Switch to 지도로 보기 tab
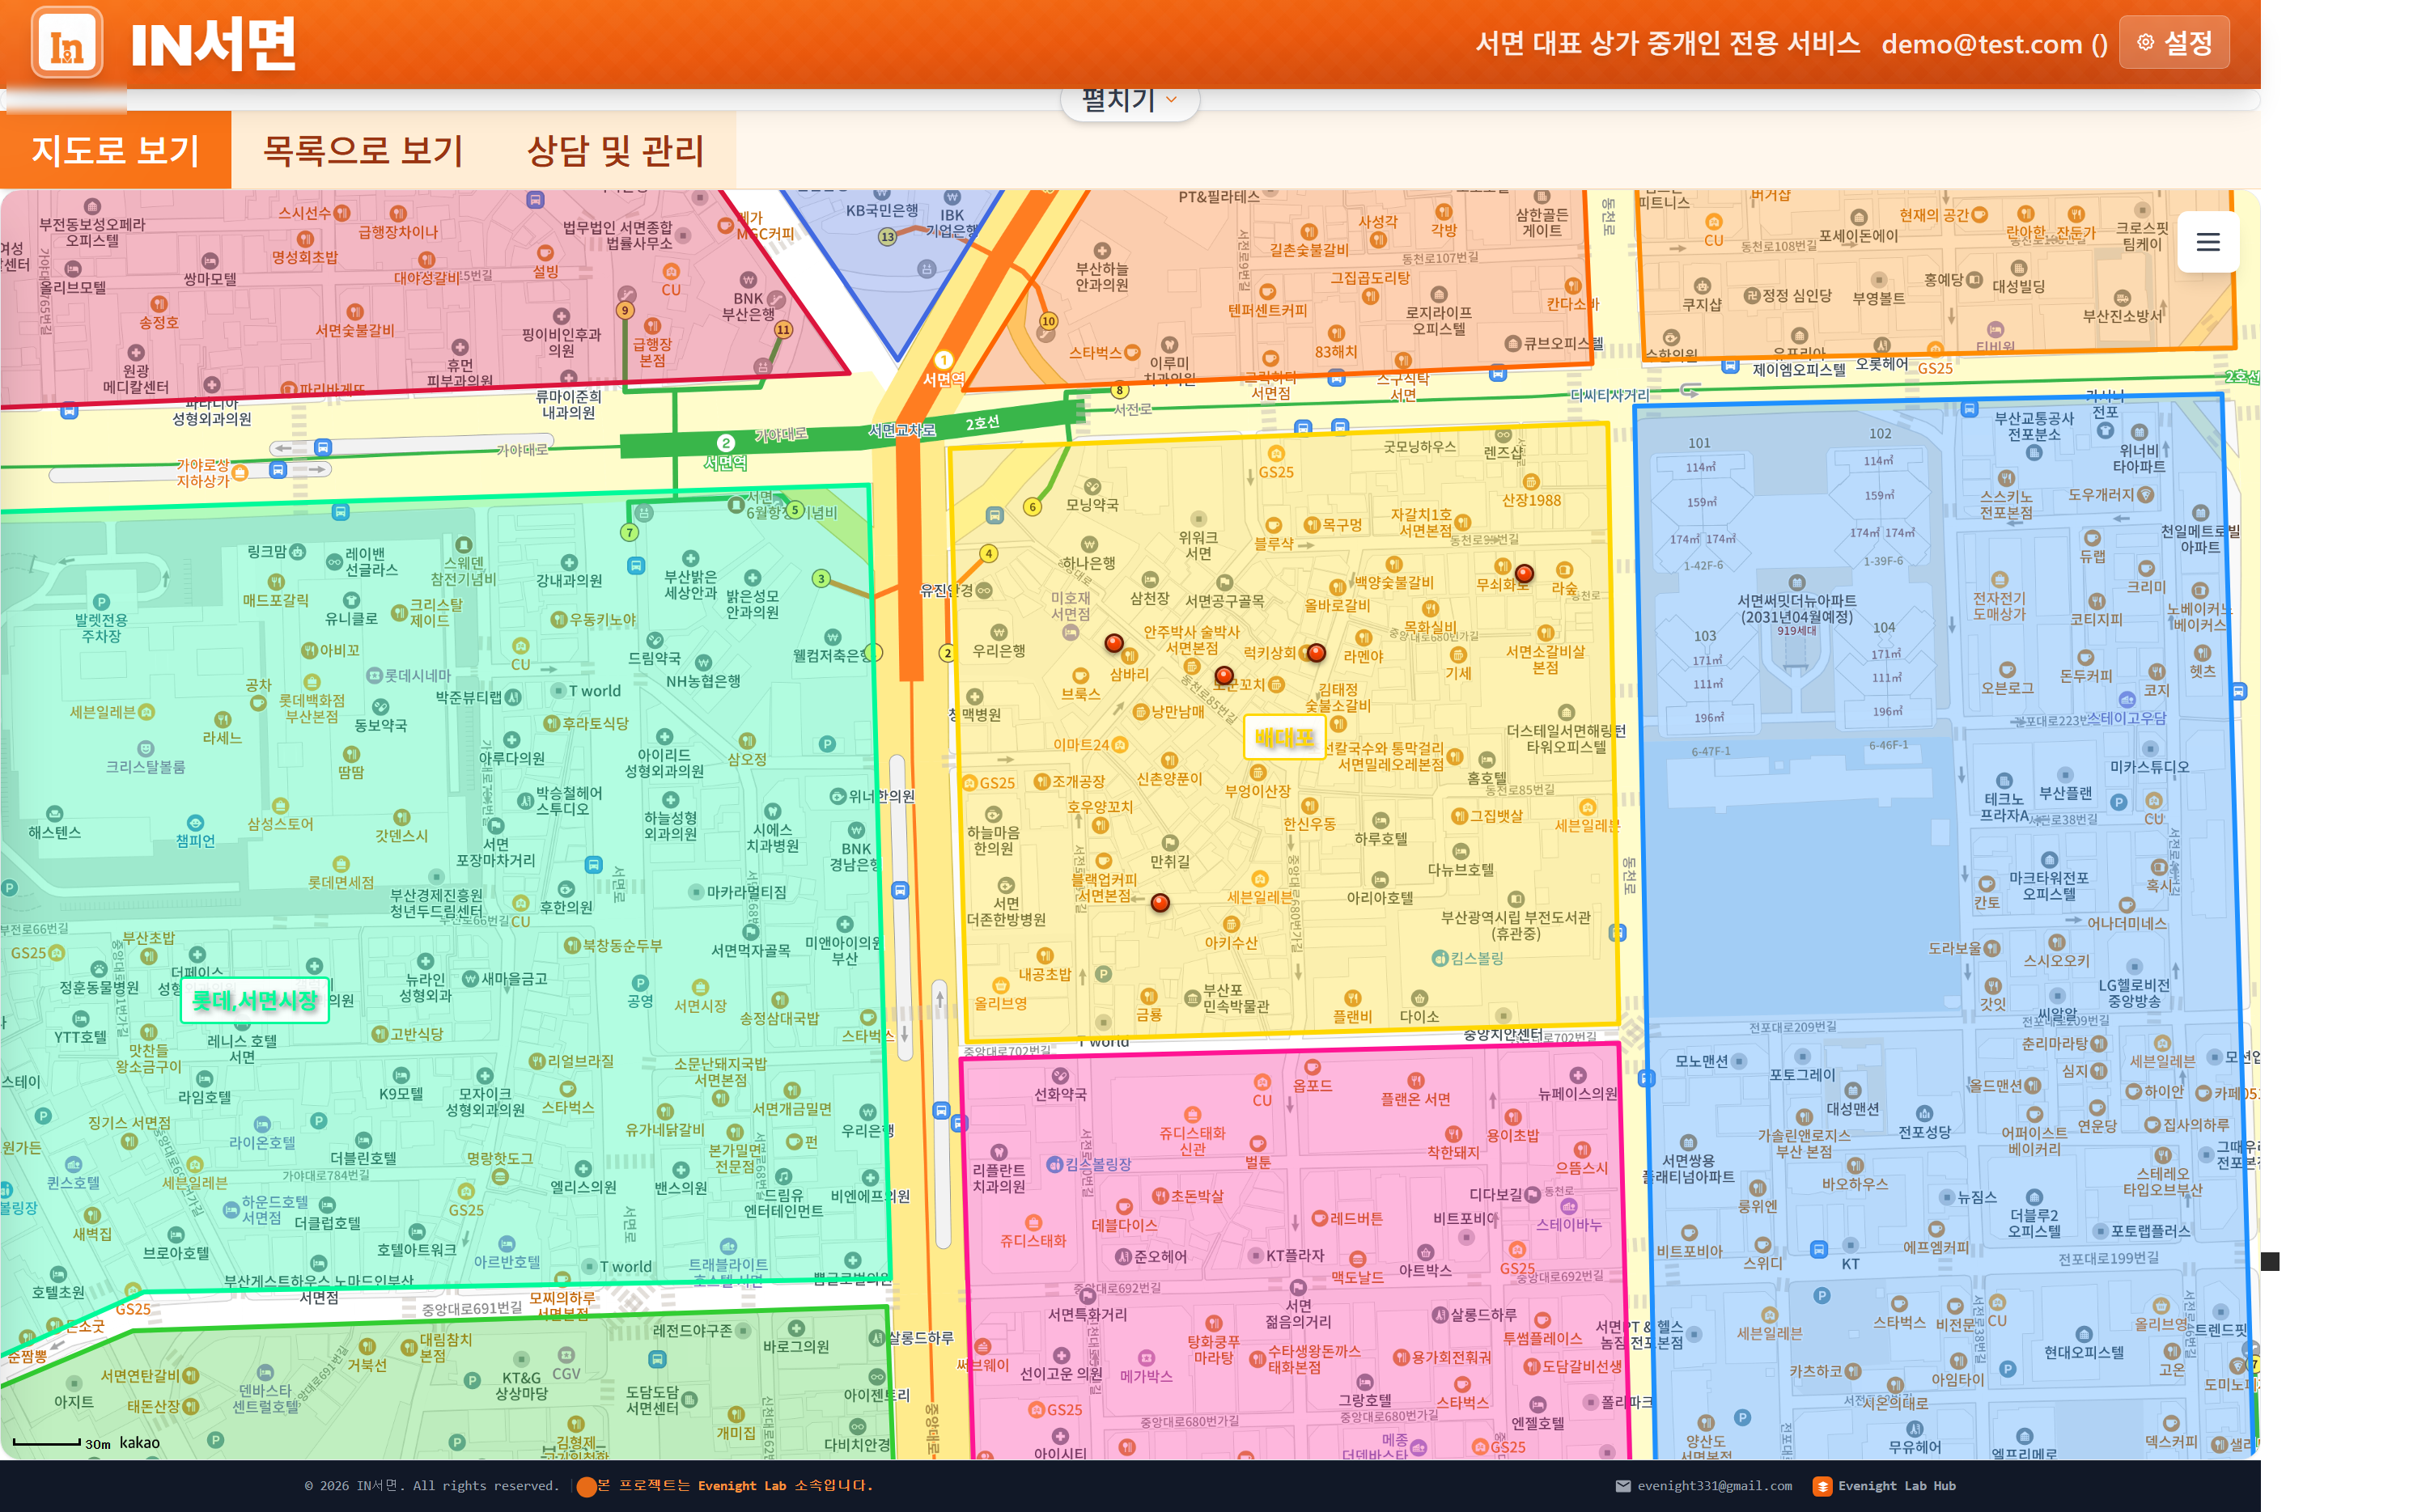This screenshot has height=1512, width=2426. (x=116, y=150)
